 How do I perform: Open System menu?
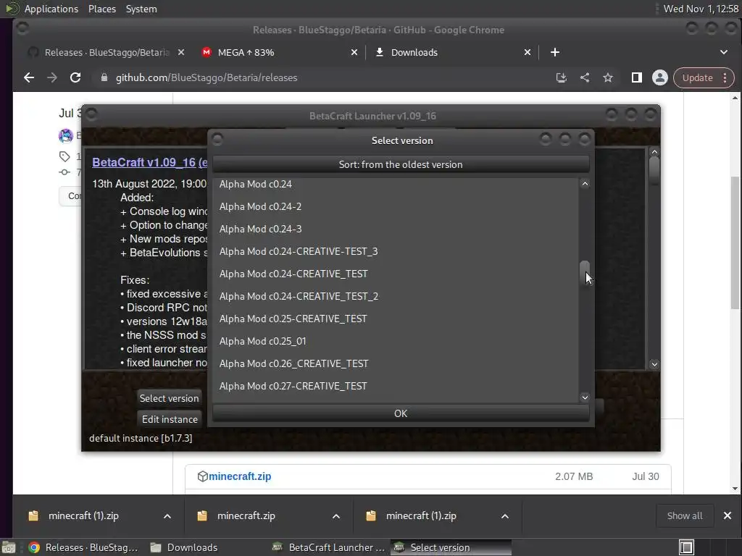tap(141, 9)
